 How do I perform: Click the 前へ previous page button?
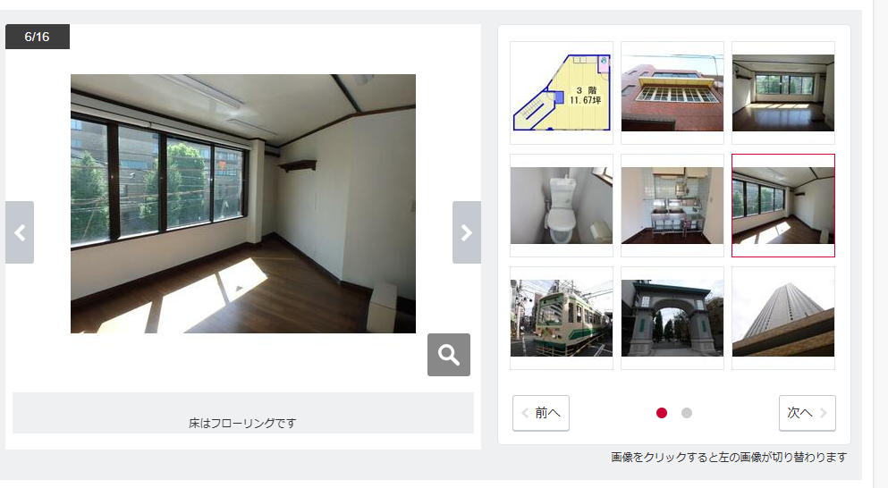click(x=541, y=413)
